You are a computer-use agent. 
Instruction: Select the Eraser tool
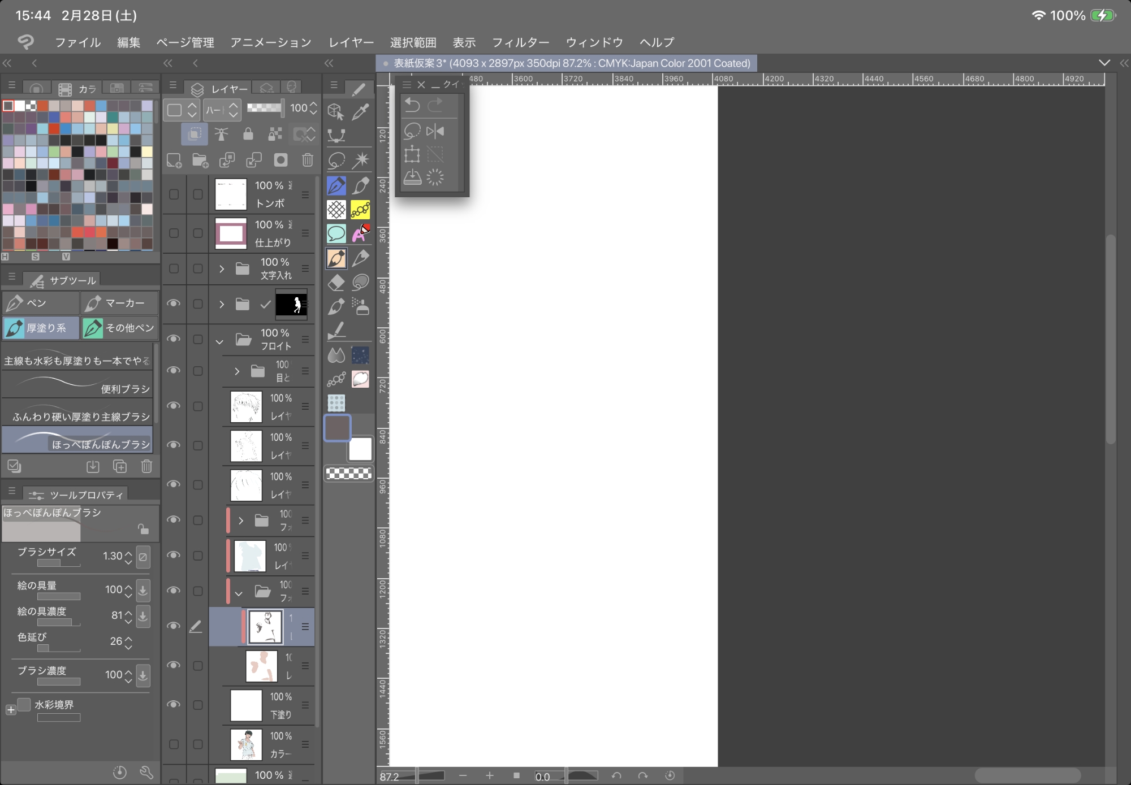tap(336, 282)
